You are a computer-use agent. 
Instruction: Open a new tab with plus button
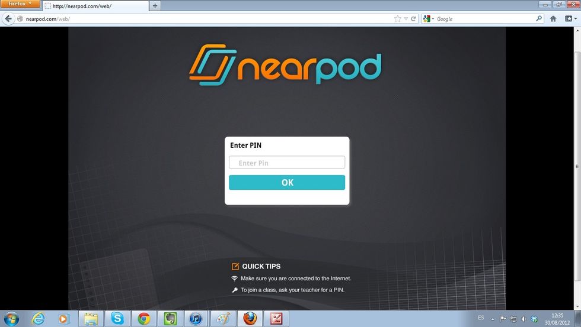155,5
